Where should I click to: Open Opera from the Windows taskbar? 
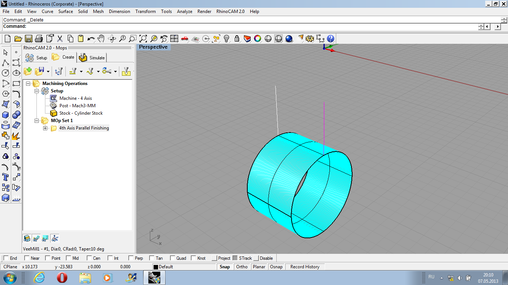[62, 278]
